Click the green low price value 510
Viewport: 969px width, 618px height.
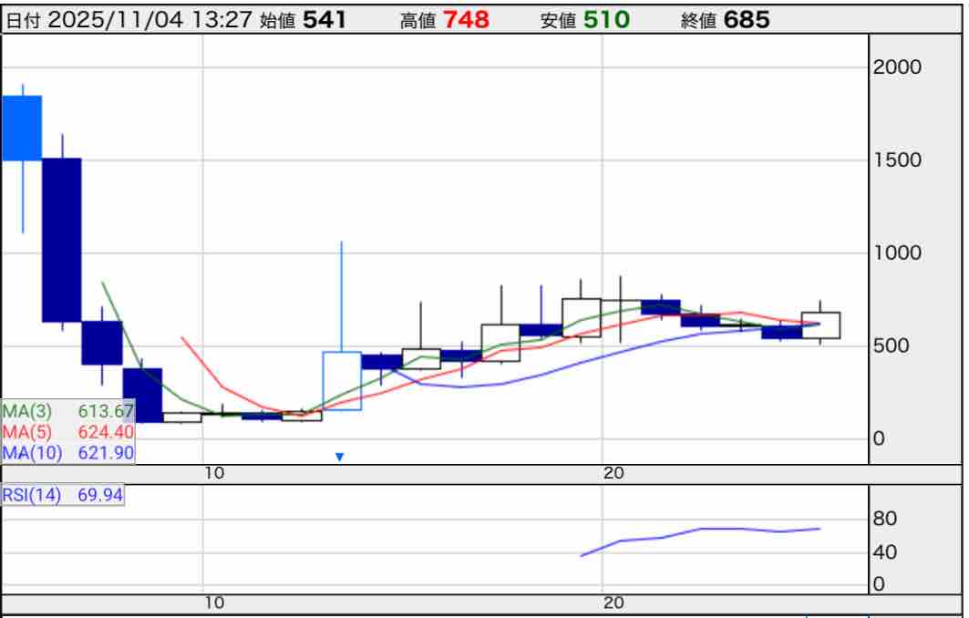tap(606, 20)
